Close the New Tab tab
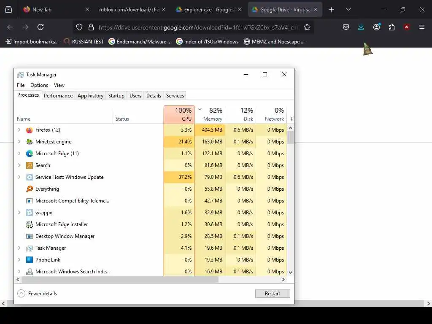The width and height of the screenshot is (432, 324). pos(87,9)
